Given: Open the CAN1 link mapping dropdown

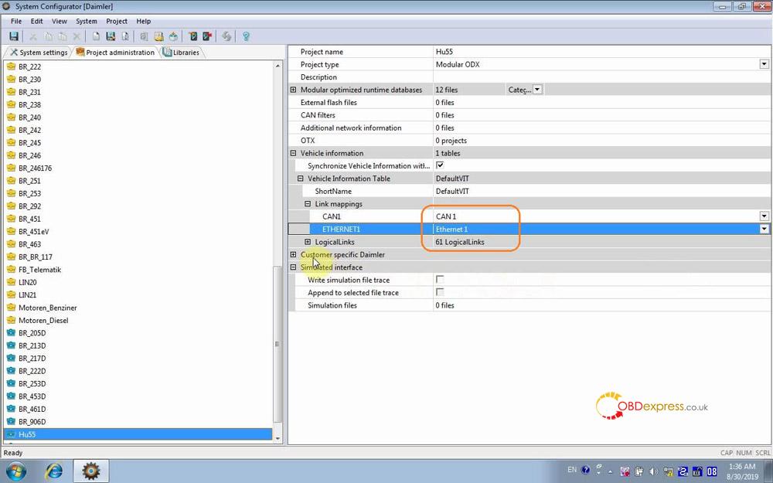Looking at the screenshot, I should [764, 216].
